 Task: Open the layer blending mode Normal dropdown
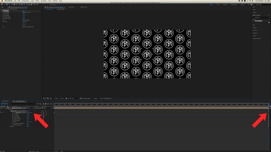(x=29, y=108)
